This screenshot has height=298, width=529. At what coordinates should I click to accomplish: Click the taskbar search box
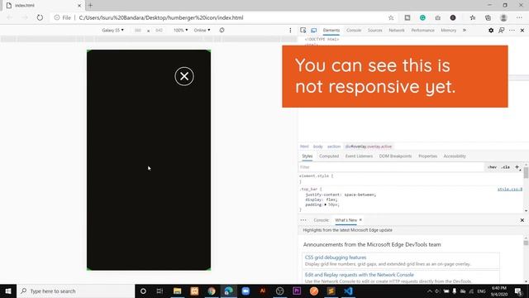click(75, 291)
